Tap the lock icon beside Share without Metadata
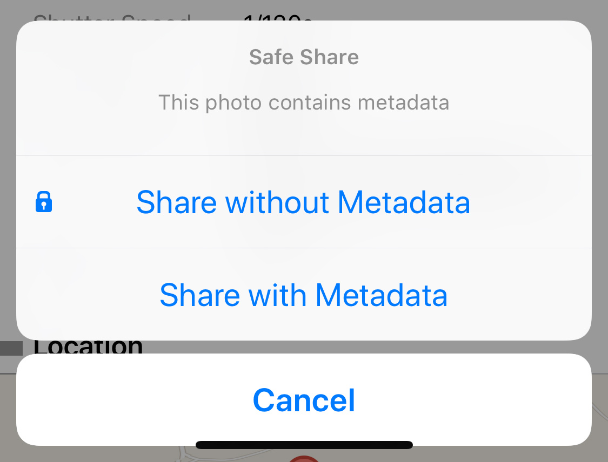The height and width of the screenshot is (462, 608). [44, 201]
